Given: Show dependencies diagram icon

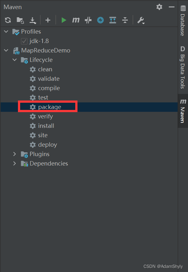Looking at the screenshot, I should pyautogui.click(x=113, y=20).
